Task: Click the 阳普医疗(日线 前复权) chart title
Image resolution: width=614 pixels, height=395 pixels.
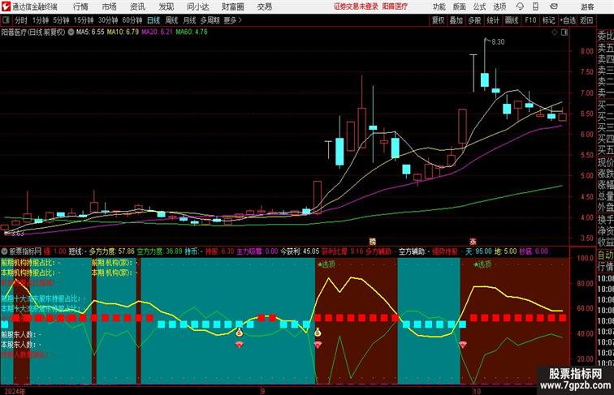Action: click(x=33, y=32)
